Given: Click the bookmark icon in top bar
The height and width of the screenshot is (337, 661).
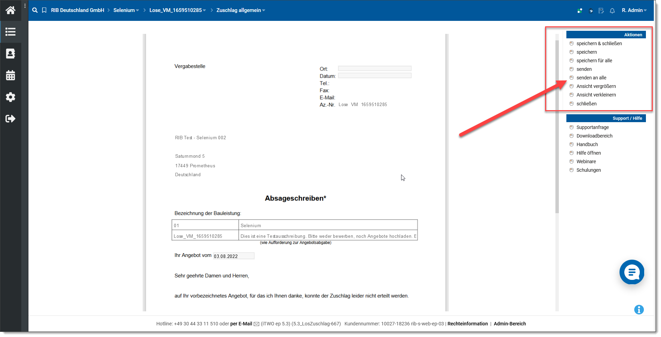Looking at the screenshot, I should [44, 10].
